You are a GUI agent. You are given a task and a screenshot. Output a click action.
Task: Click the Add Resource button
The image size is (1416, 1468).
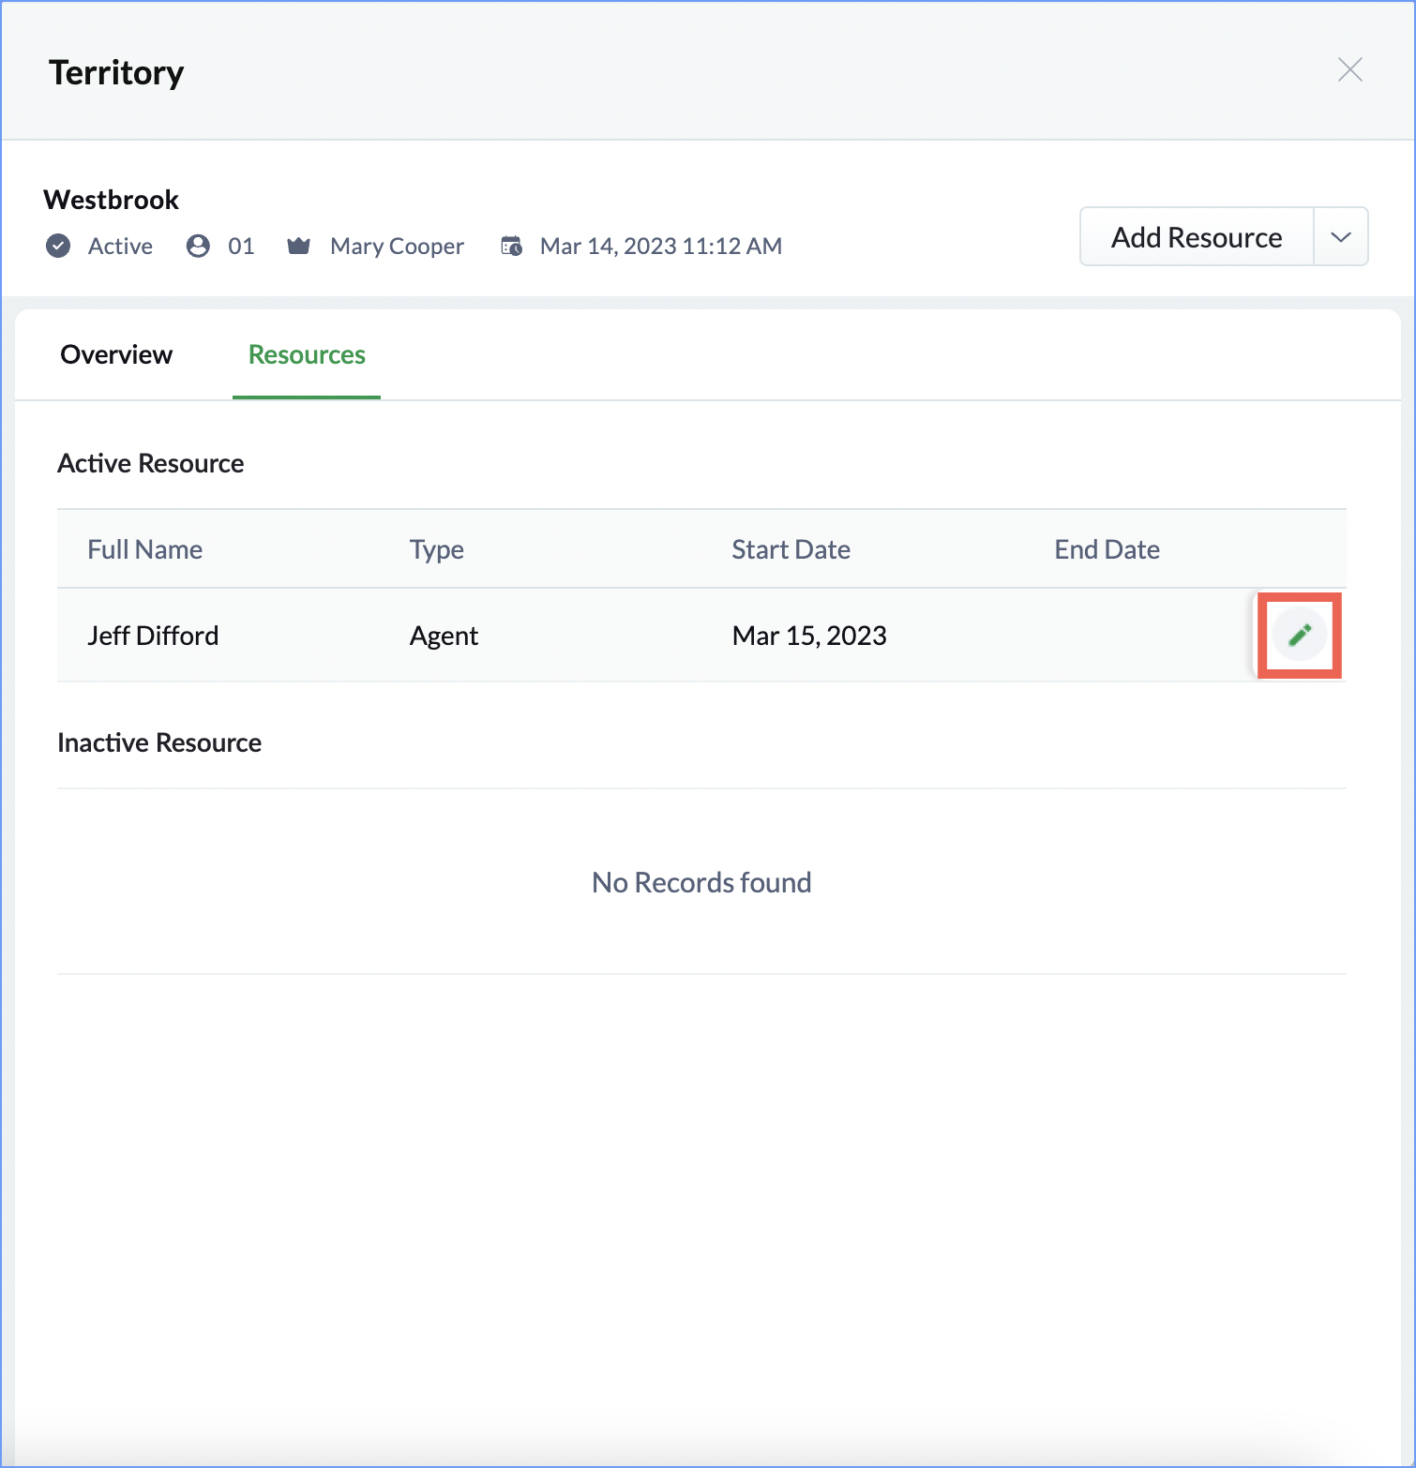pyautogui.click(x=1196, y=237)
